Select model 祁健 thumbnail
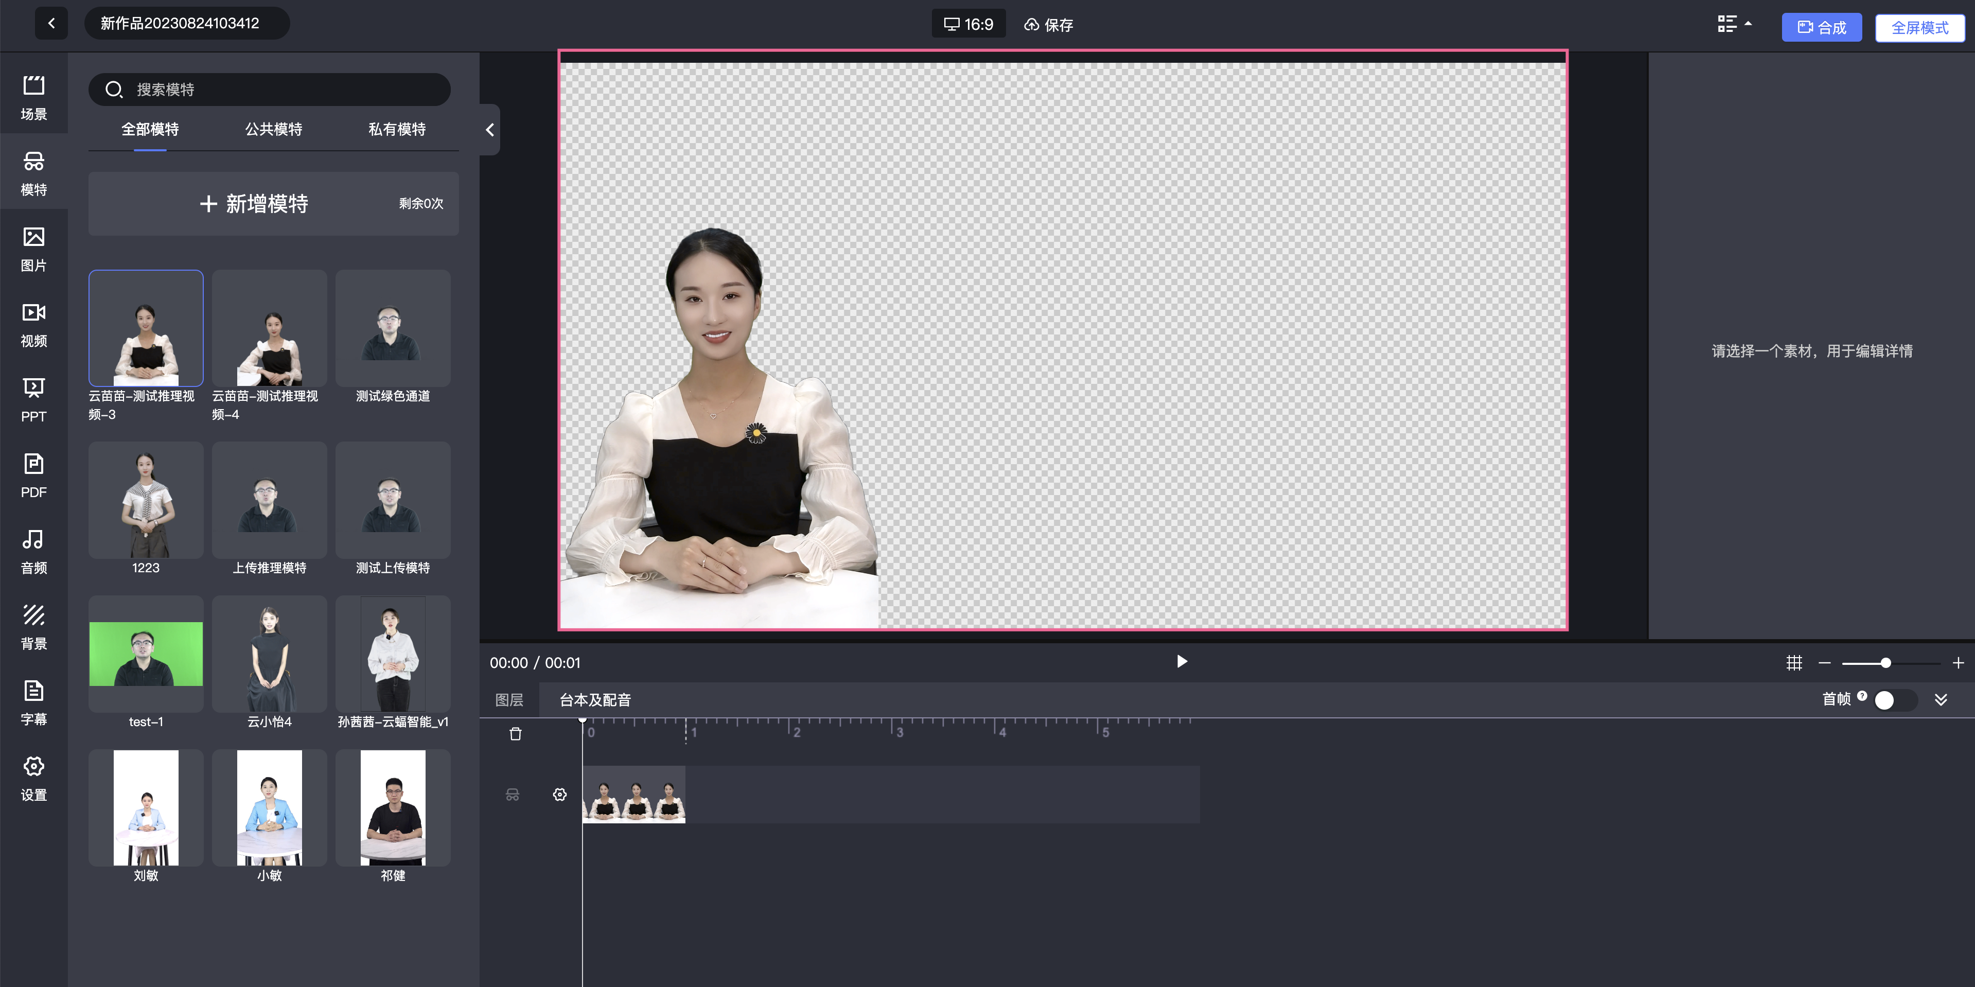The width and height of the screenshot is (1975, 987). [x=393, y=808]
